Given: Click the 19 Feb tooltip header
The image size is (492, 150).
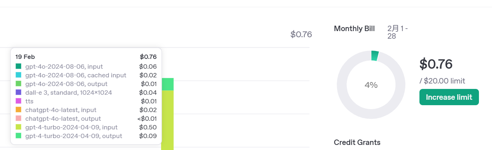Looking at the screenshot, I should 25,57.
